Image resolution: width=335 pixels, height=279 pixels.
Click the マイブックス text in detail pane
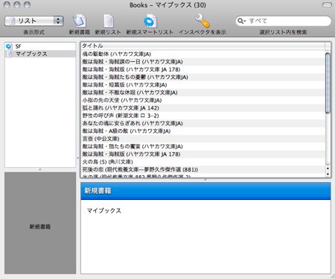(x=104, y=210)
